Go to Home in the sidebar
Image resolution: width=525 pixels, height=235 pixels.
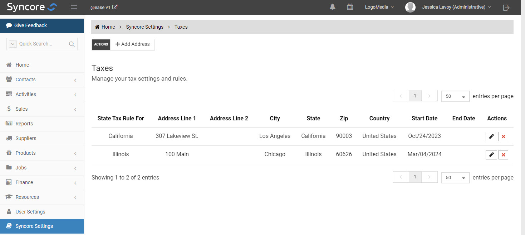pyautogui.click(x=42, y=65)
